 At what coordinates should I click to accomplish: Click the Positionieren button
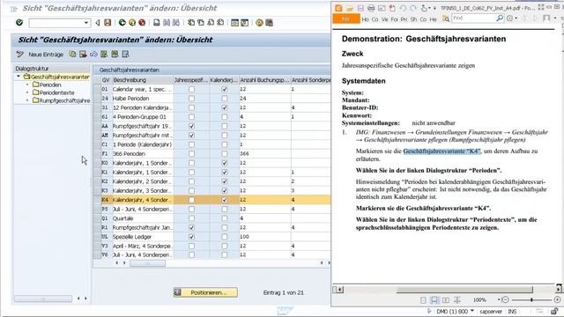click(x=205, y=292)
